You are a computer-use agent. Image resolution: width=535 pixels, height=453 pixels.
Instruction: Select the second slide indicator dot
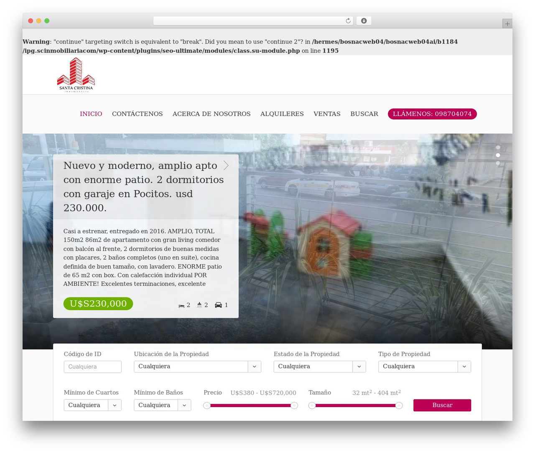tap(498, 155)
